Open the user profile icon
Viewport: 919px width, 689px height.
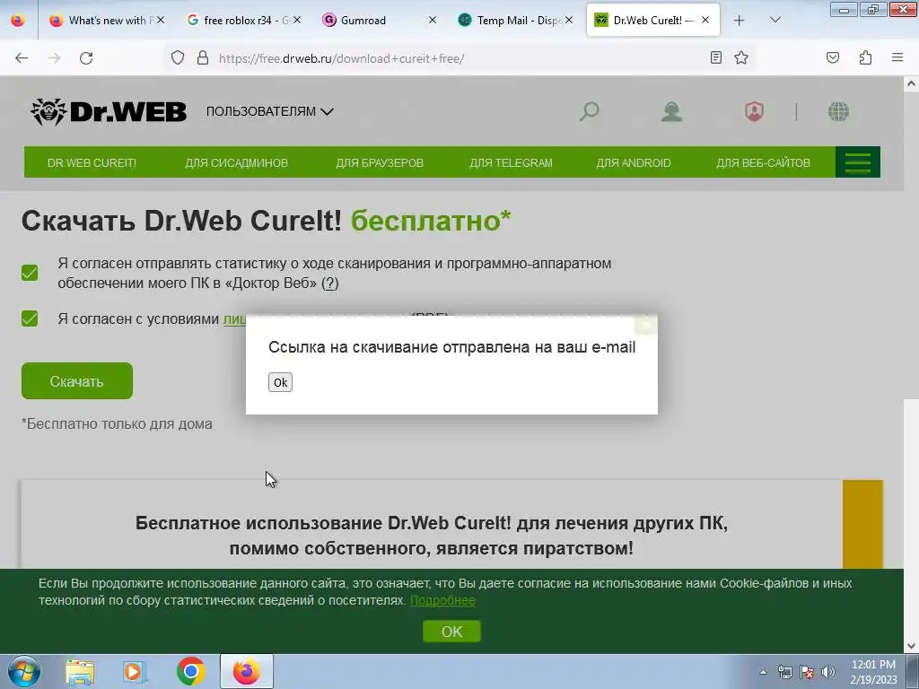671,111
